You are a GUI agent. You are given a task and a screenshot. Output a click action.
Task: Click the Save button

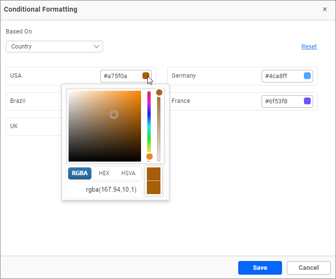click(260, 268)
